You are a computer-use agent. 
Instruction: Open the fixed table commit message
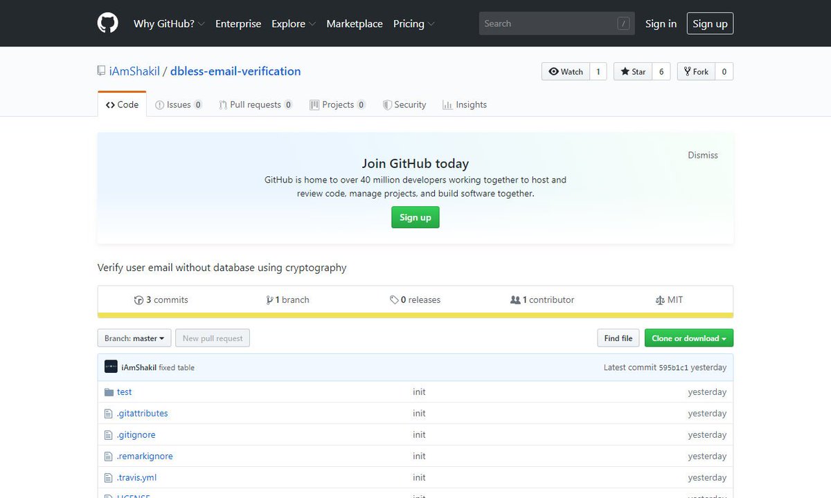click(x=177, y=367)
